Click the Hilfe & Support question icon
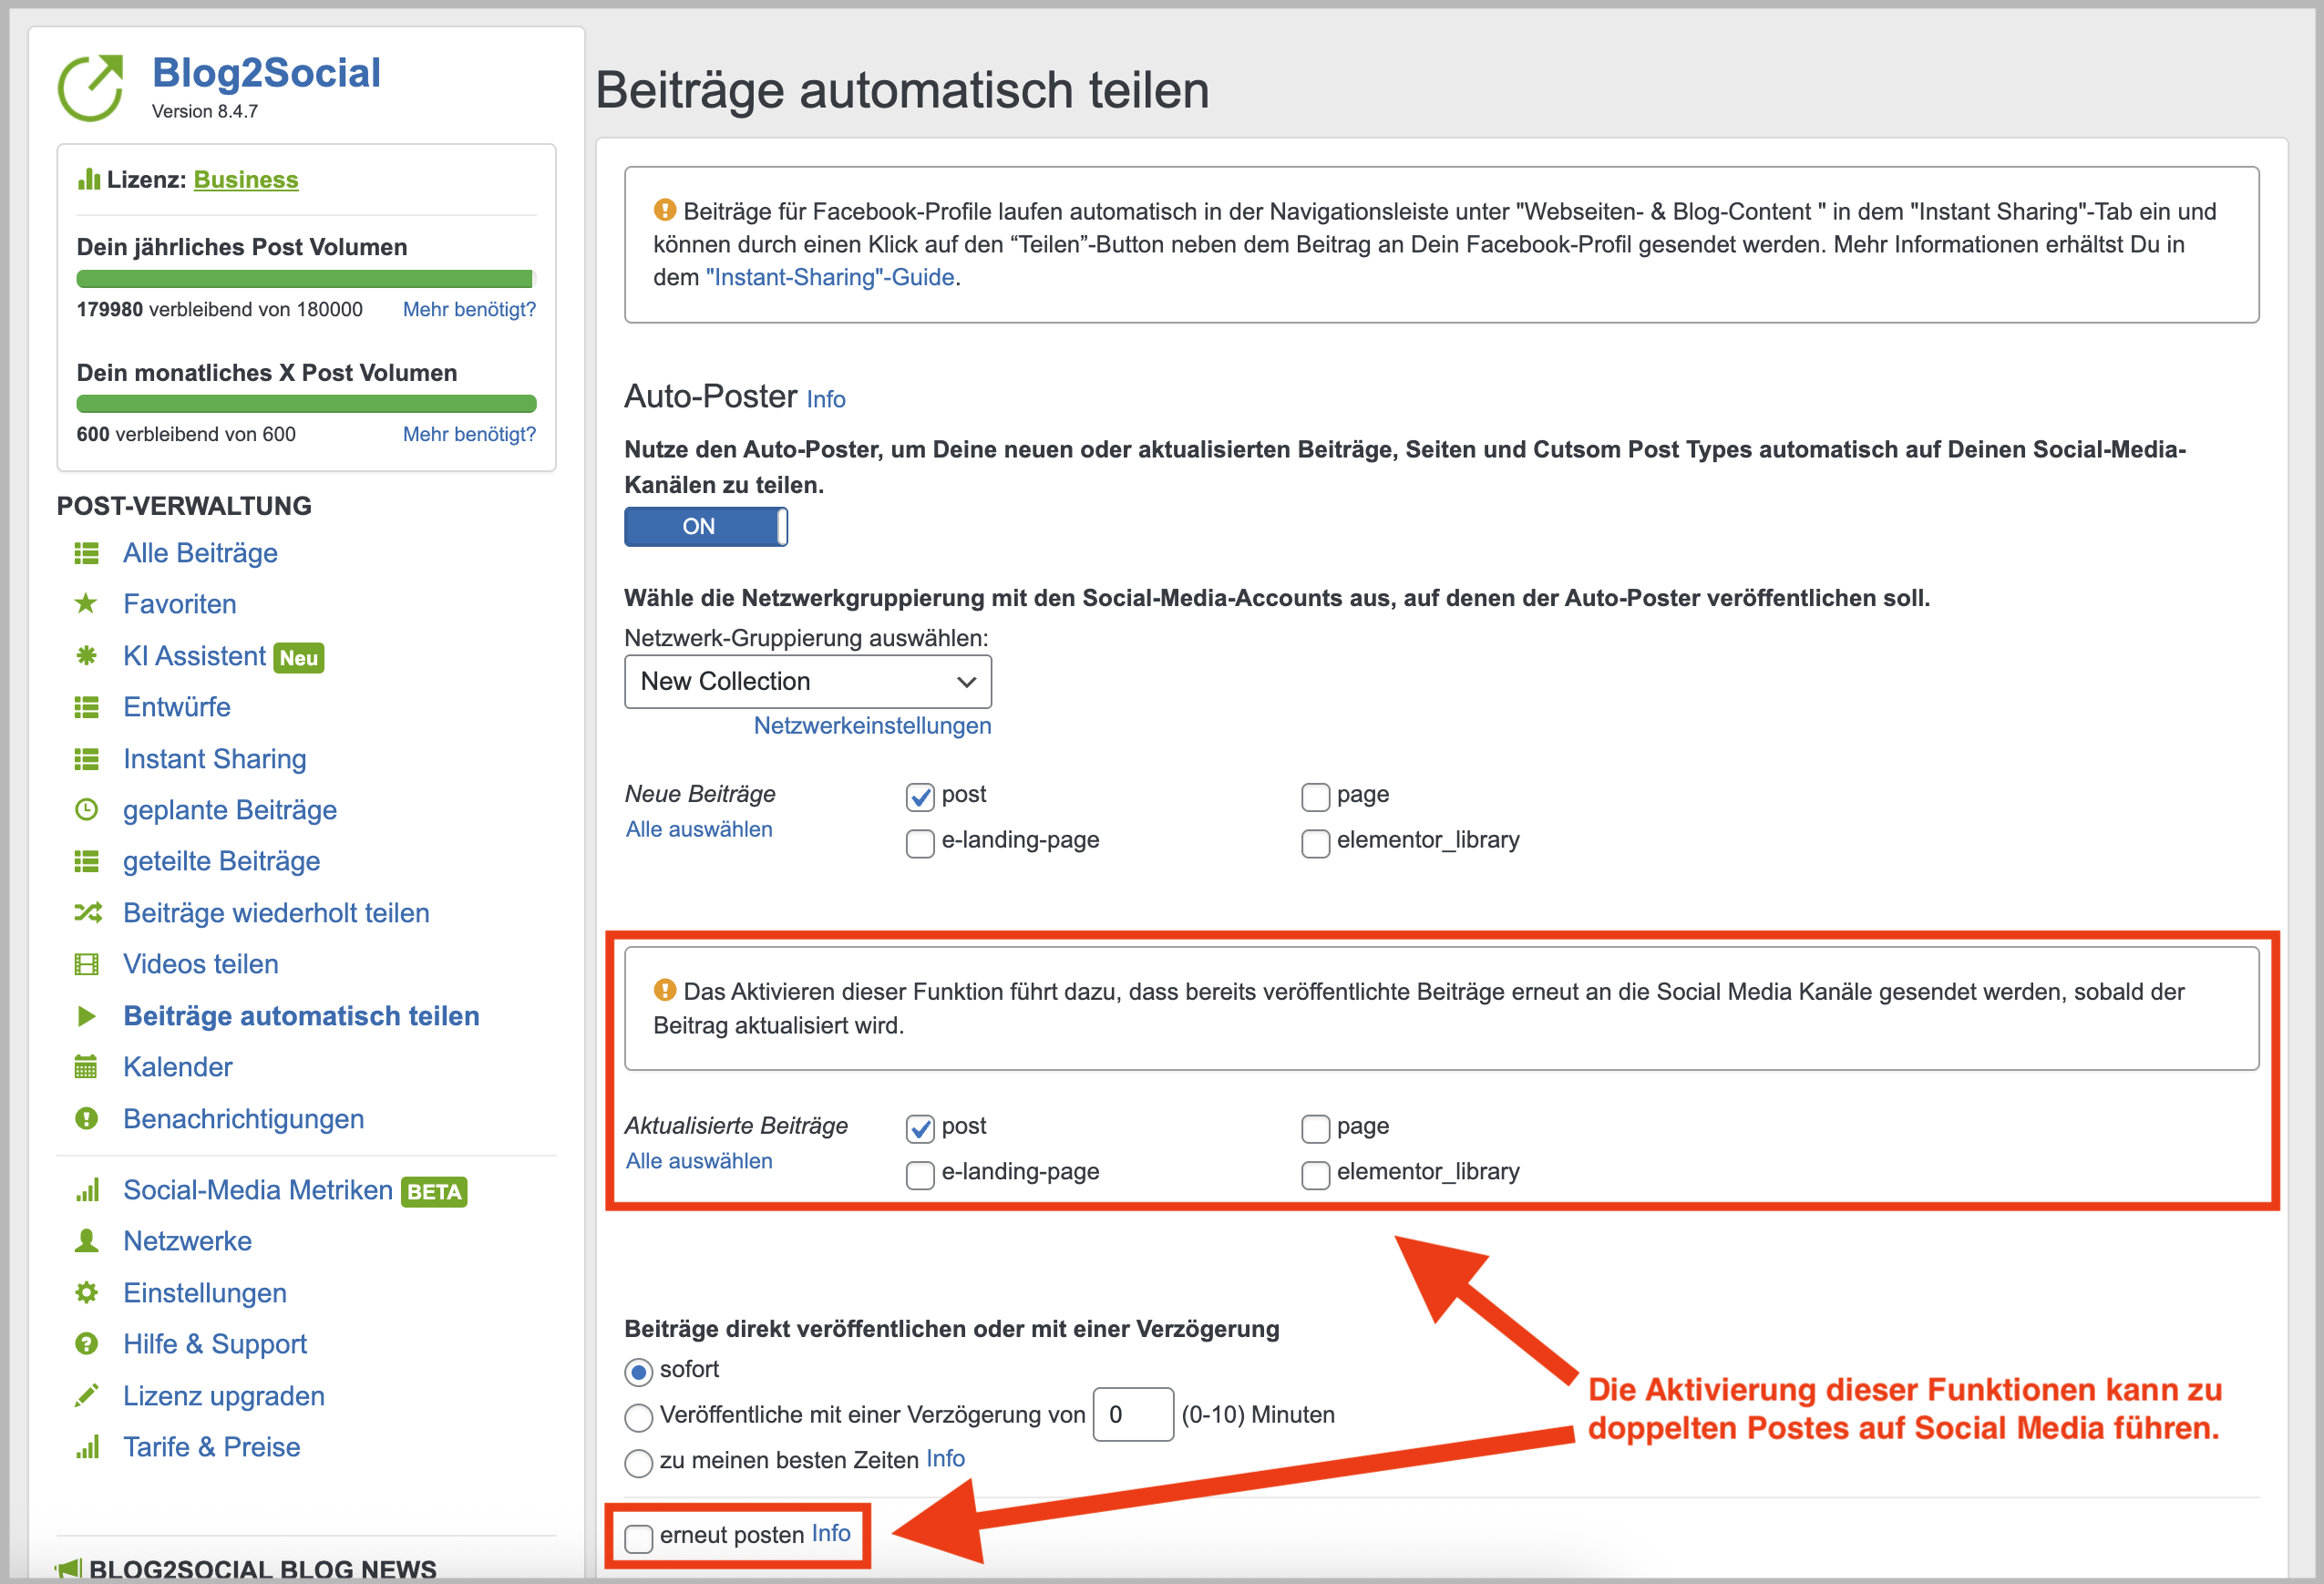 [x=87, y=1344]
